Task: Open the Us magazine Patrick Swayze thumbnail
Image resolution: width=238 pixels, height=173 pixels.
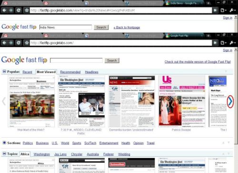Action: 182,102
